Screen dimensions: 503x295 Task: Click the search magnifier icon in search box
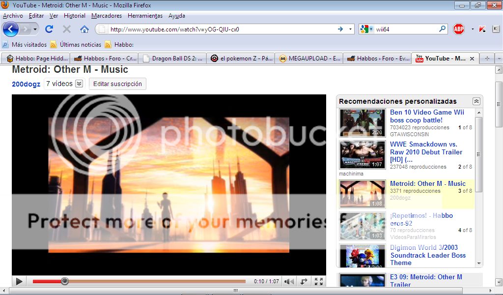pos(442,29)
